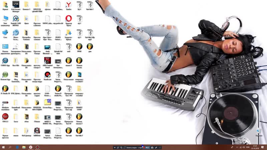Open the Windows Start menu
Image resolution: width=267 pixels, height=150 pixels.
[x=3, y=147]
